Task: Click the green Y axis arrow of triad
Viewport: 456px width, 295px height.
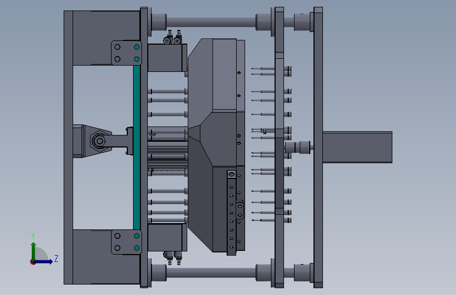Action: tap(34, 251)
